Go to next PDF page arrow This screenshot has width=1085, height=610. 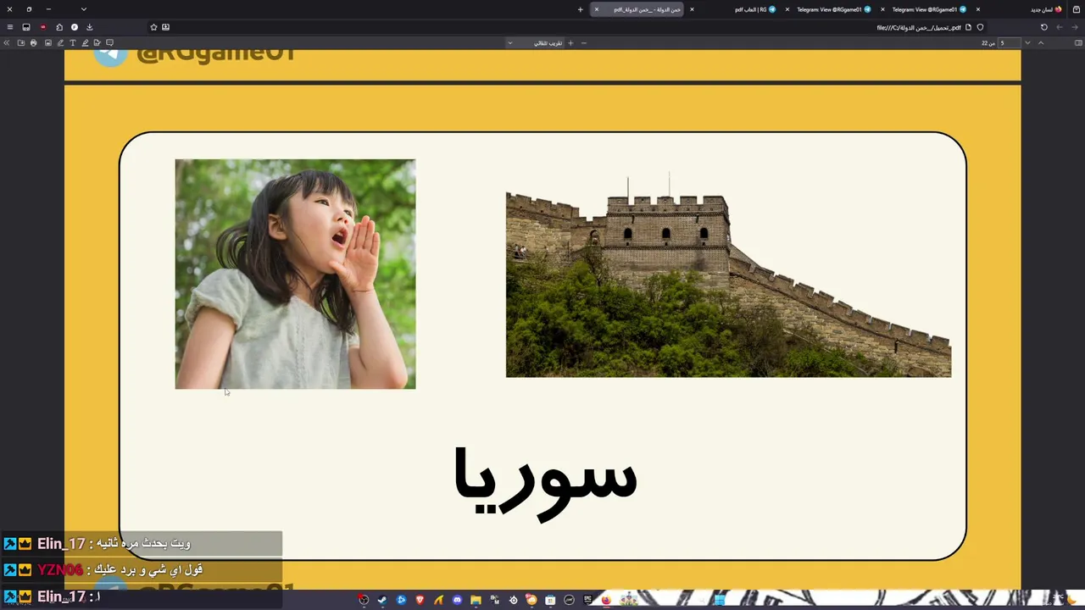coord(1027,42)
